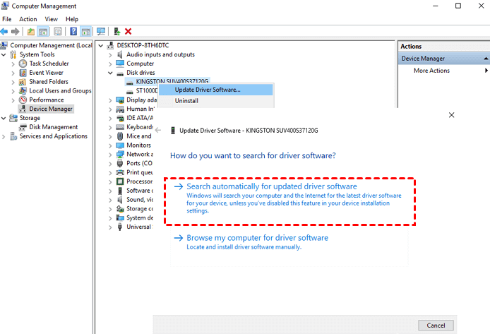Click the Processors chip icon

coord(120,181)
